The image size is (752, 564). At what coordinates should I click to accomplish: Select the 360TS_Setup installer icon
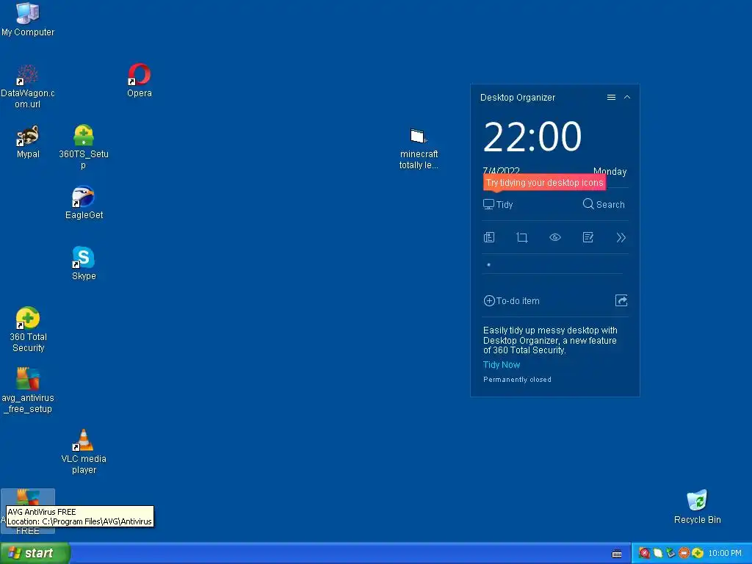coord(84,147)
